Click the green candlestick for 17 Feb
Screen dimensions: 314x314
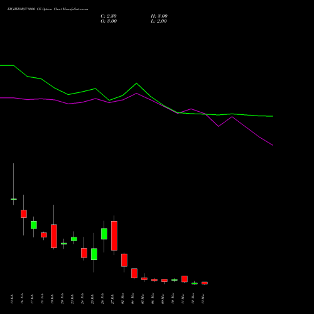pyautogui.click(x=34, y=225)
